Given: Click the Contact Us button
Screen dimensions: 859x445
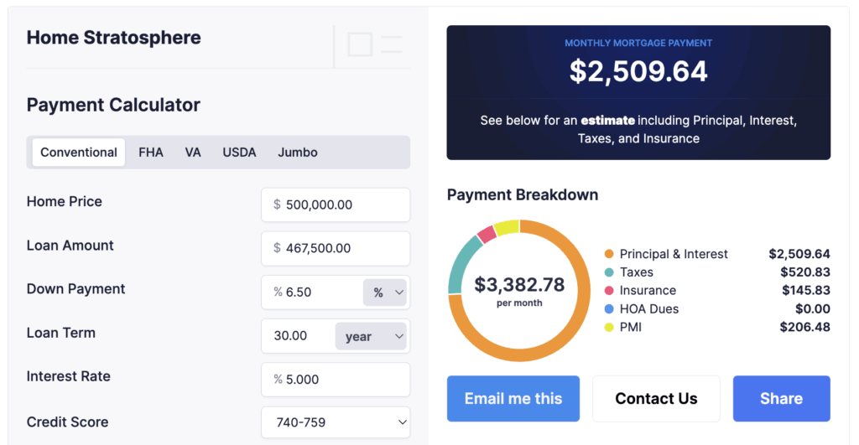Looking at the screenshot, I should [x=656, y=399].
